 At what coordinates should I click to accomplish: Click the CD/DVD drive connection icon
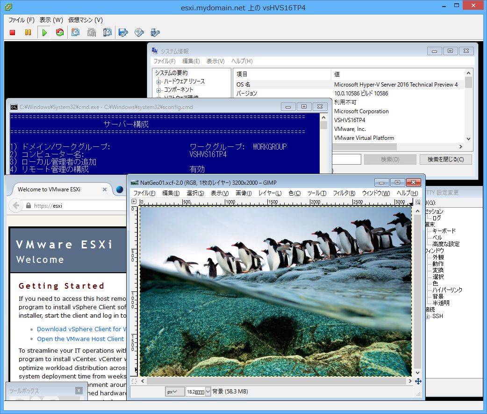139,32
